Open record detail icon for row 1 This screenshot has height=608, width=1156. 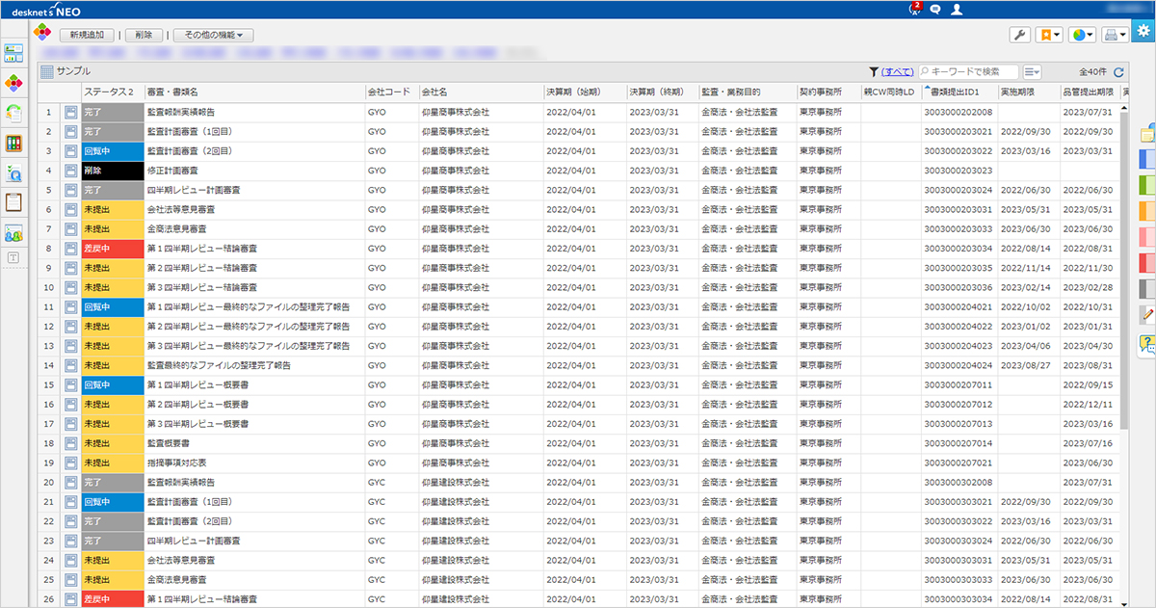[x=70, y=112]
